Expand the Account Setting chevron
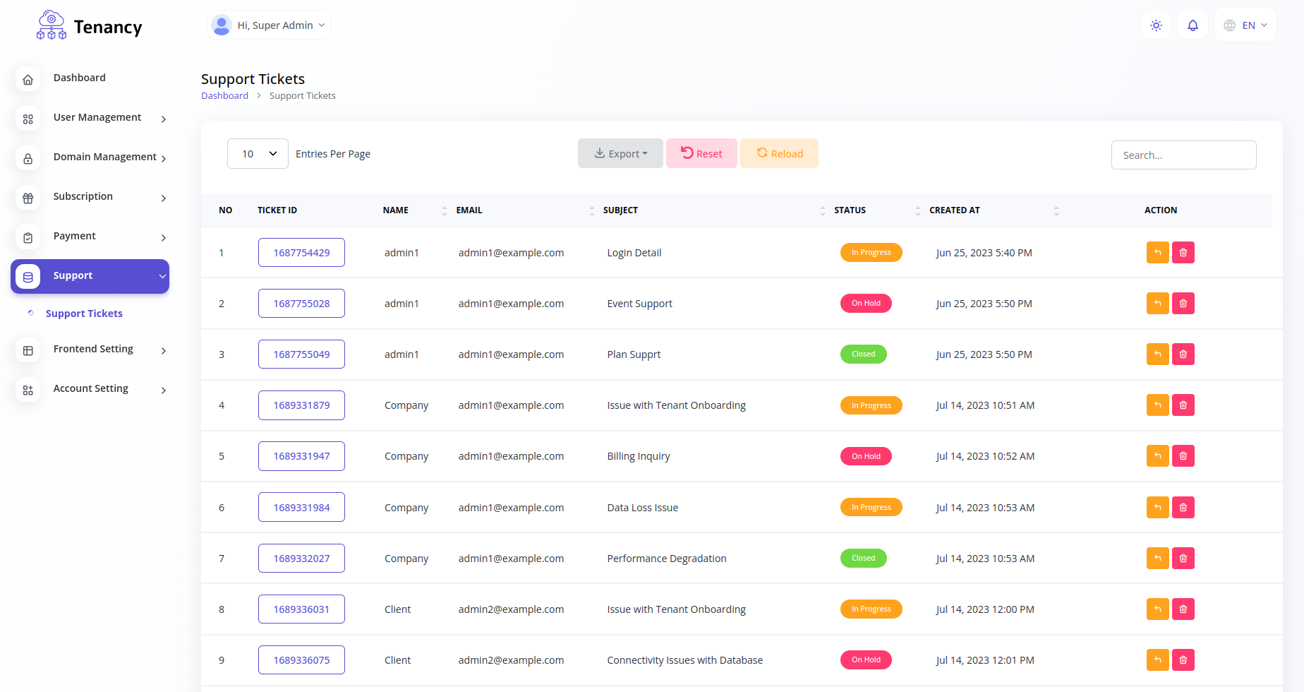 (x=163, y=390)
